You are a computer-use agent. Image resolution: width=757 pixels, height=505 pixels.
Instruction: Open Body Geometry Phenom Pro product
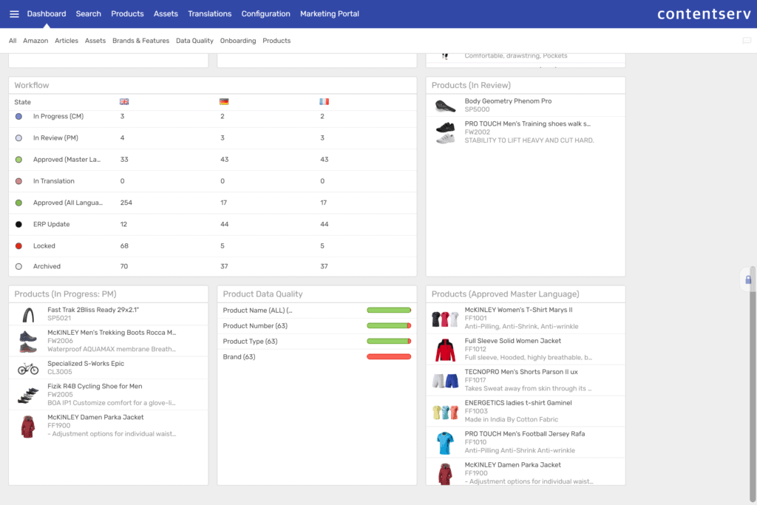coord(508,101)
